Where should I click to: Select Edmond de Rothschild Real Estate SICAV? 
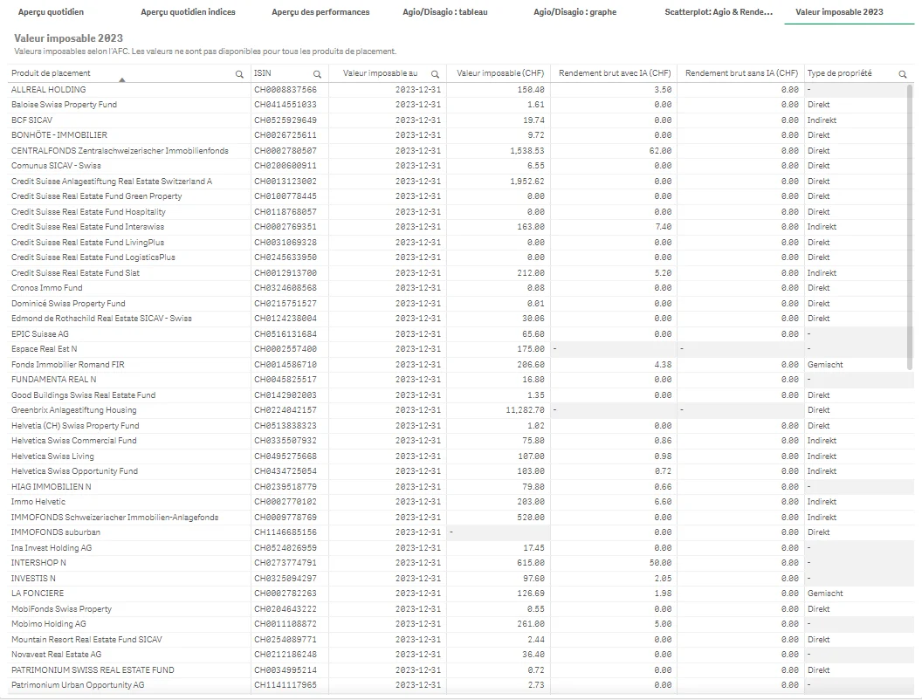point(101,319)
